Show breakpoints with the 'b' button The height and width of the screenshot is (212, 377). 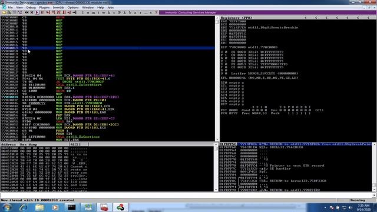click(x=130, y=12)
